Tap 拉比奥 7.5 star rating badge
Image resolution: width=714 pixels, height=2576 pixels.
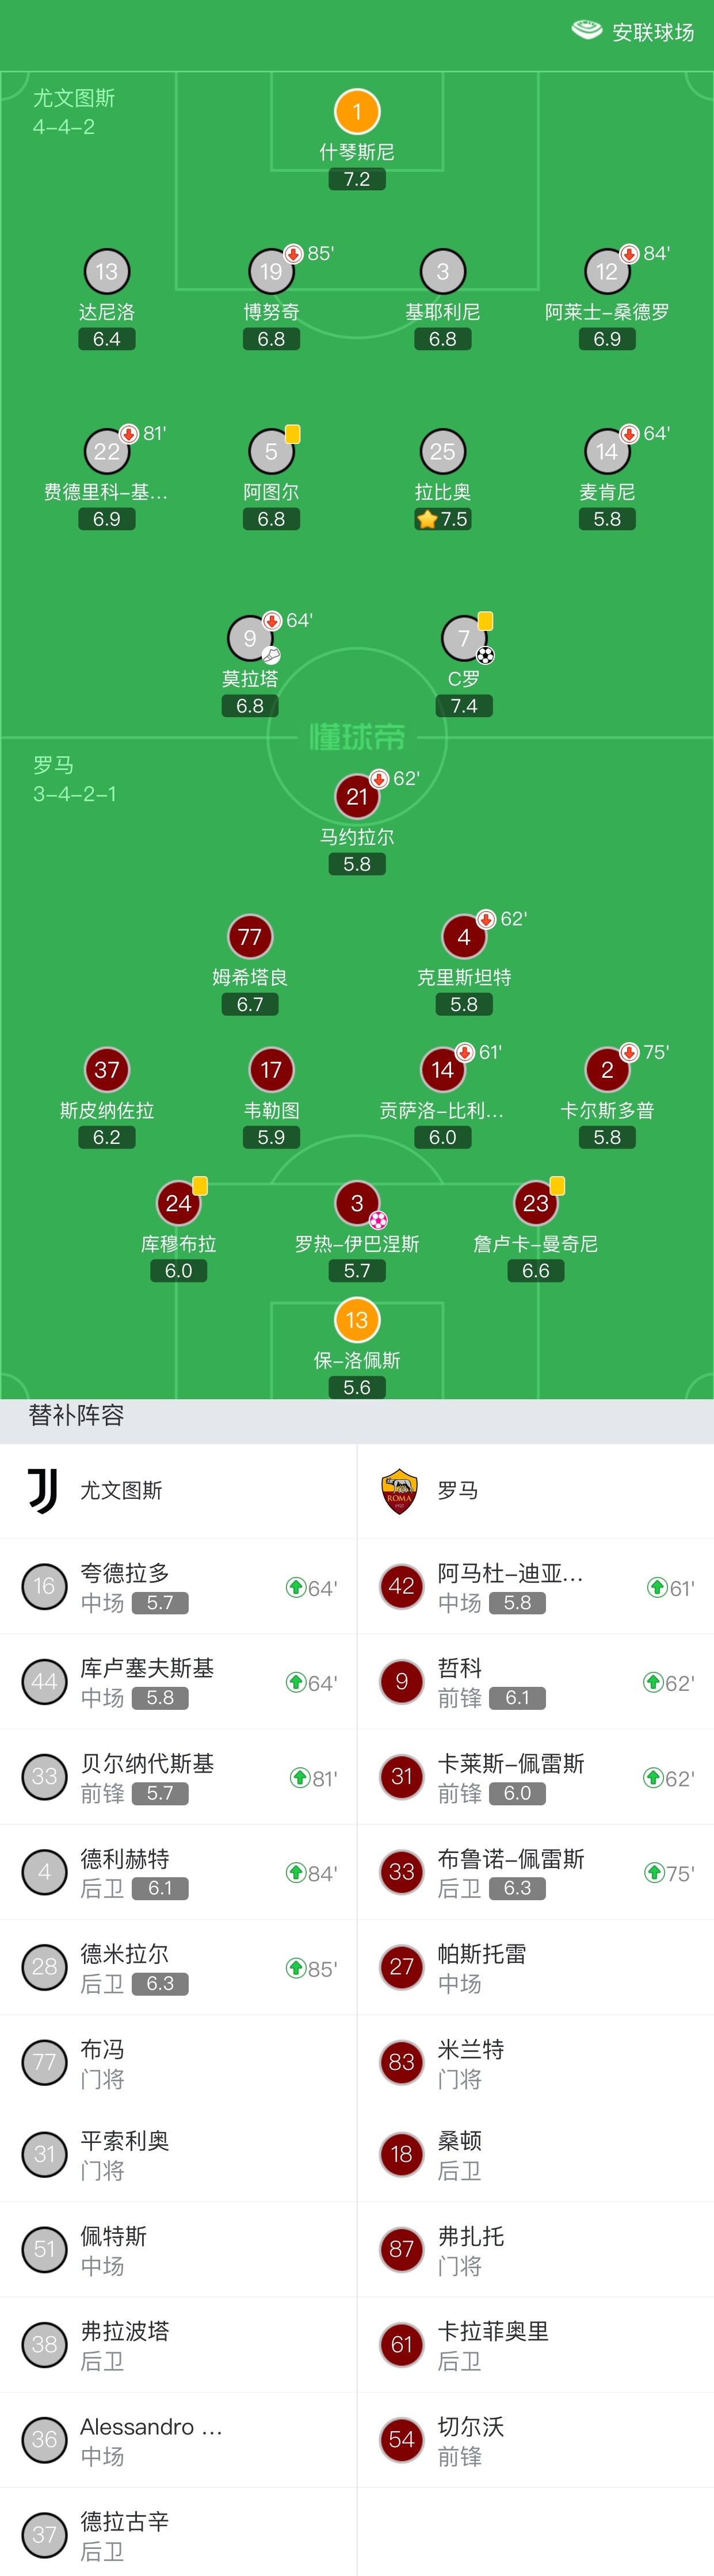click(443, 519)
